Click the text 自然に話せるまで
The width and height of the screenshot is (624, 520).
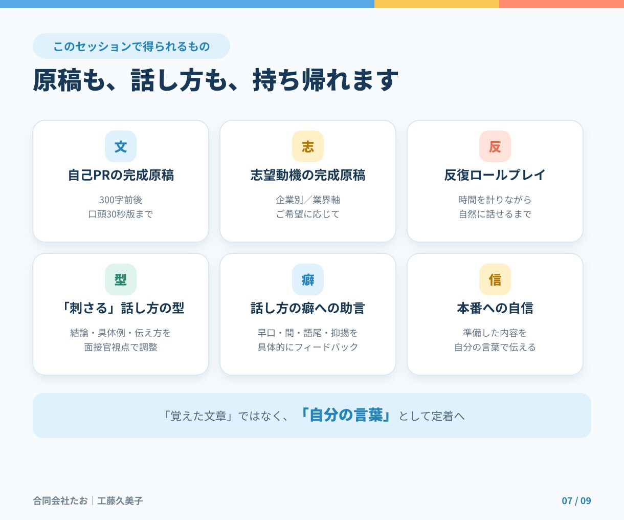[x=495, y=214]
